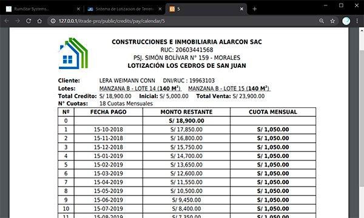Click the CUOTA MENSUAL column header
The height and width of the screenshot is (218, 364).
273,112
